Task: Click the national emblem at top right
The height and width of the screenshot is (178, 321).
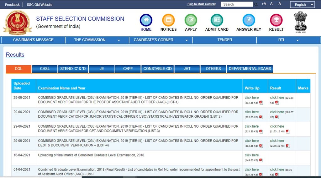Action: click(x=300, y=22)
